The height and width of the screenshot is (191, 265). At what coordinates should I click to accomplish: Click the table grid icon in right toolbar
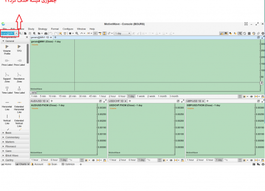[x=249, y=34]
